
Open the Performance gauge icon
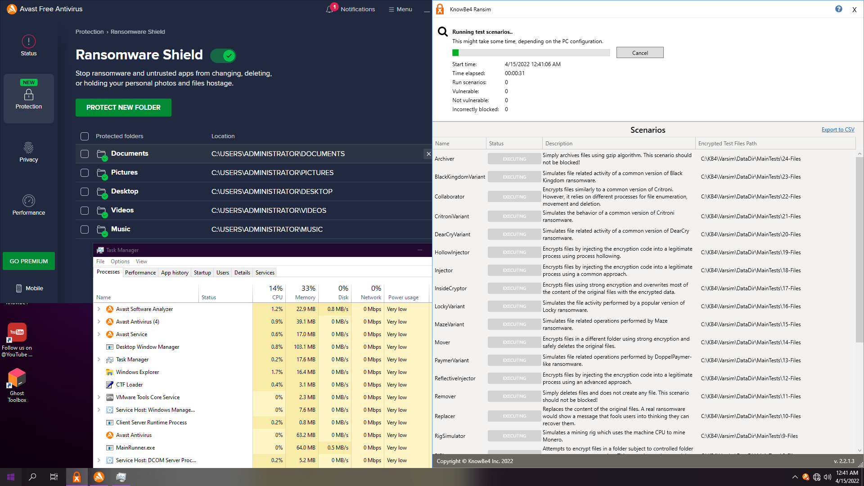point(28,201)
